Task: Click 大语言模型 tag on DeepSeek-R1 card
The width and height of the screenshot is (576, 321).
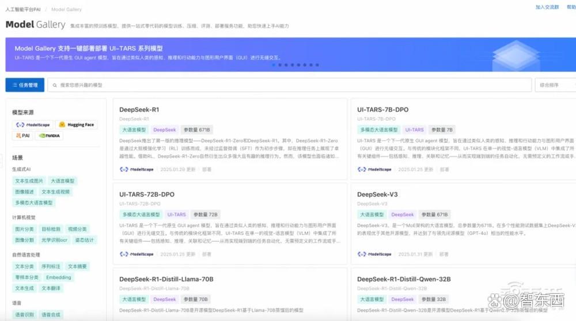Action: [134, 130]
